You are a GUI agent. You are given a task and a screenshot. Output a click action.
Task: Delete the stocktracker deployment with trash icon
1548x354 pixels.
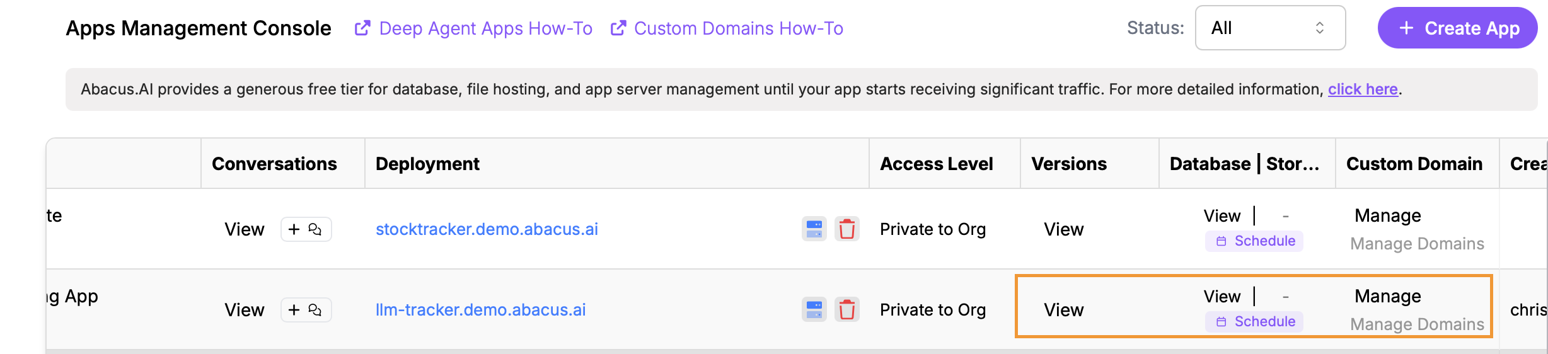tap(846, 229)
